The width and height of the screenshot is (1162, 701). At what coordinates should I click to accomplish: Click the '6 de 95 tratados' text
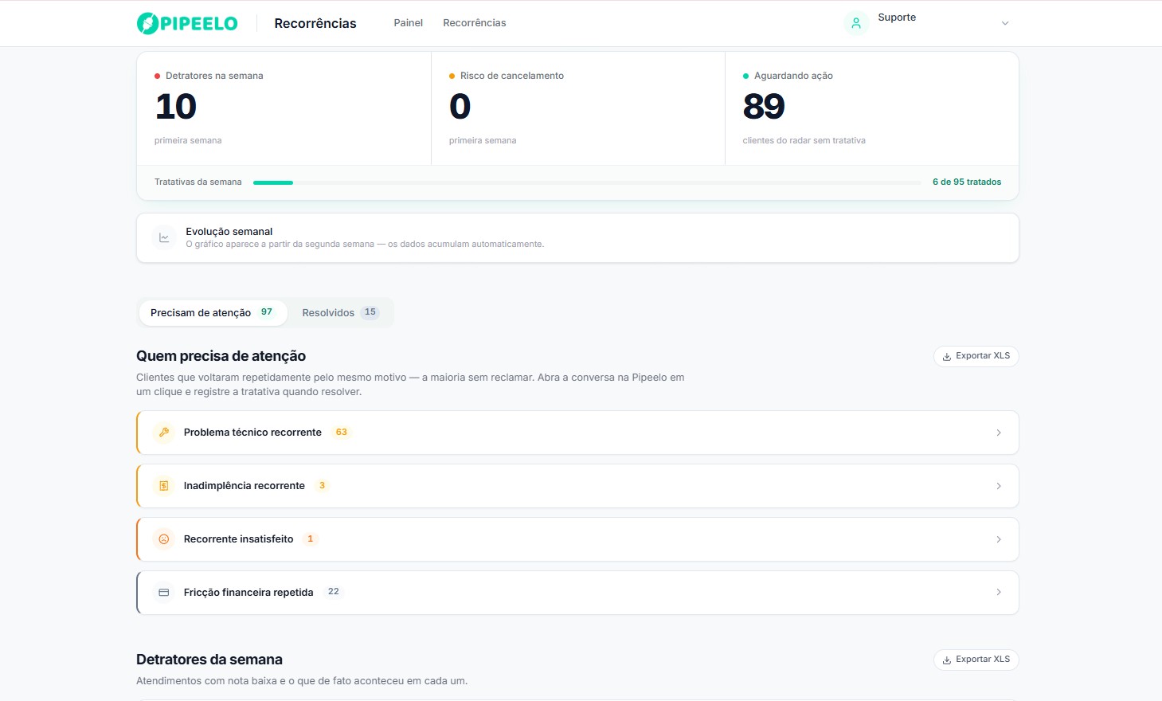click(967, 182)
